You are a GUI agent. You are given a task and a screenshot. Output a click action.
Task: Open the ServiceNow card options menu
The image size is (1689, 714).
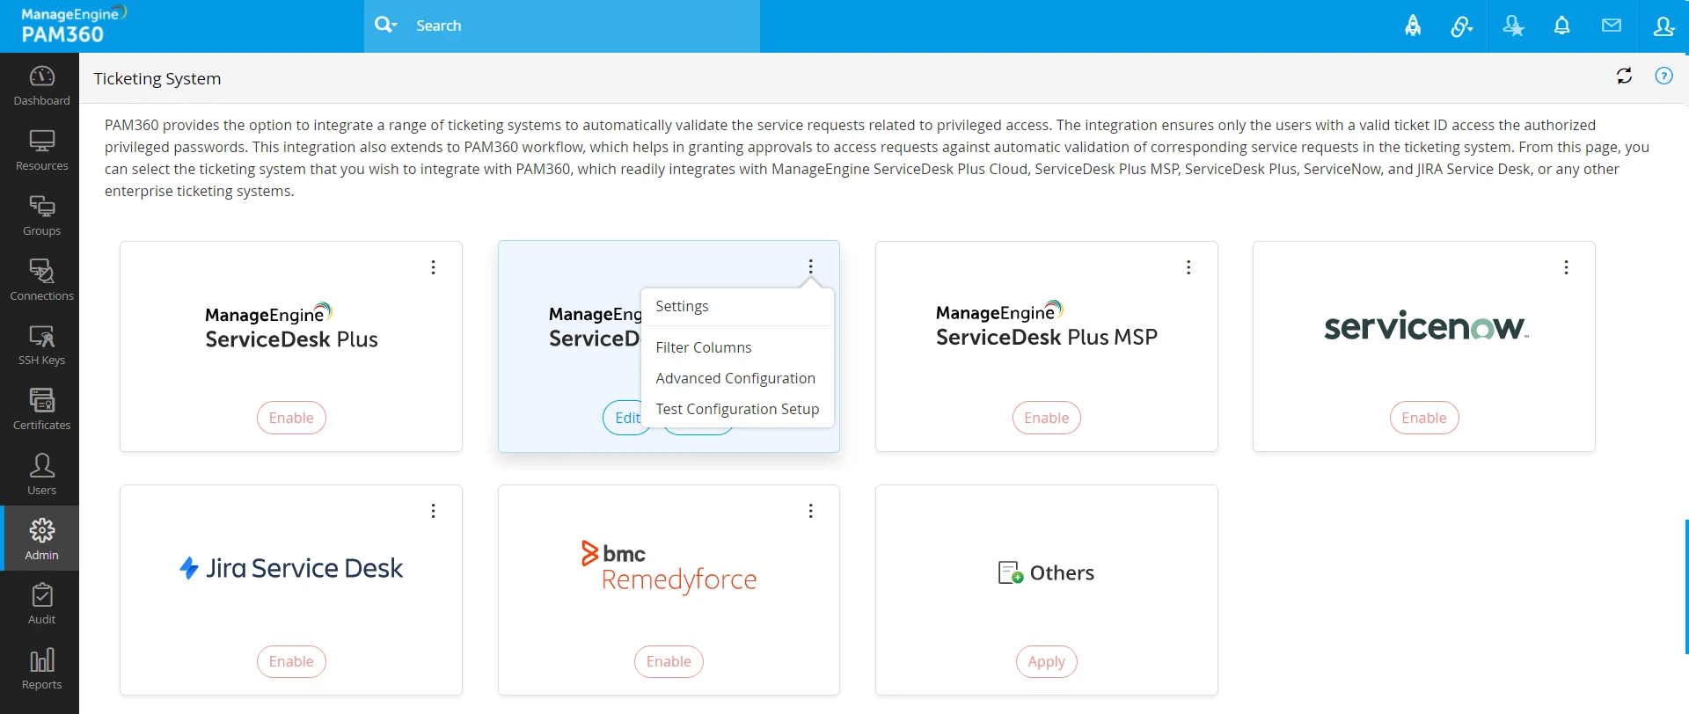[1567, 267]
